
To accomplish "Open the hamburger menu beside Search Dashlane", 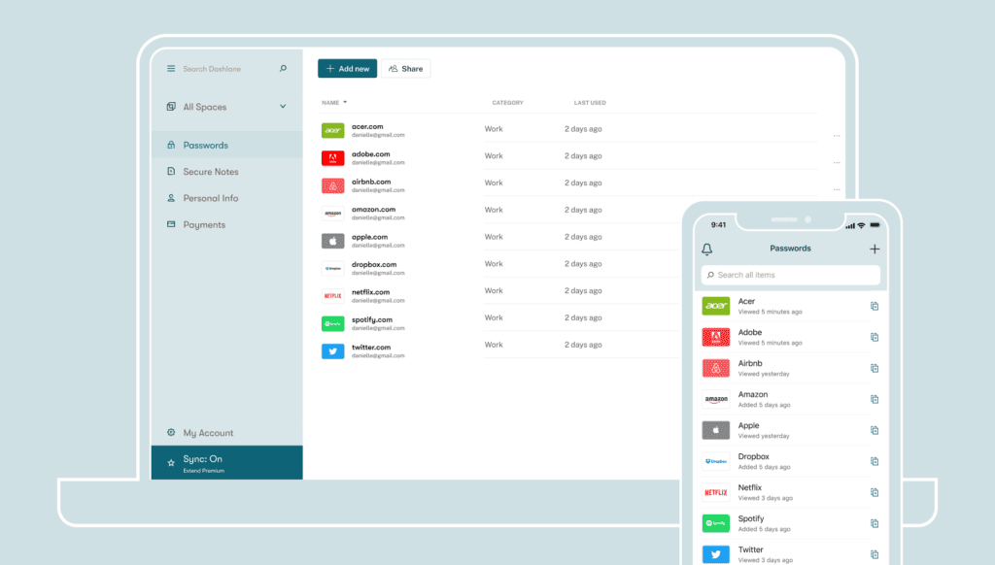I will (x=171, y=69).
